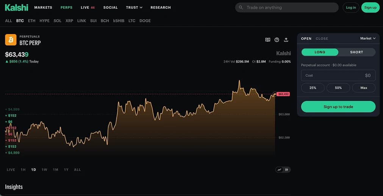383x196 pixels.
Task: Expand the TRUST menu
Action: point(134,8)
